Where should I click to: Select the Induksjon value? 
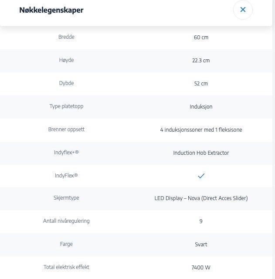(201, 107)
